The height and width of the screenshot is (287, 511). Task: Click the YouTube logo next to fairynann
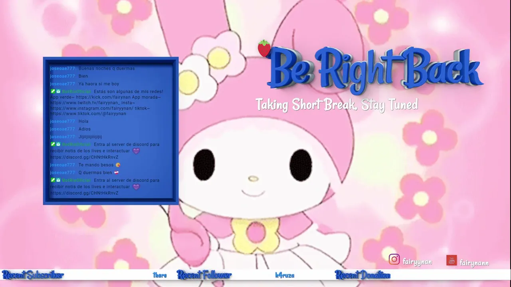[x=452, y=260]
